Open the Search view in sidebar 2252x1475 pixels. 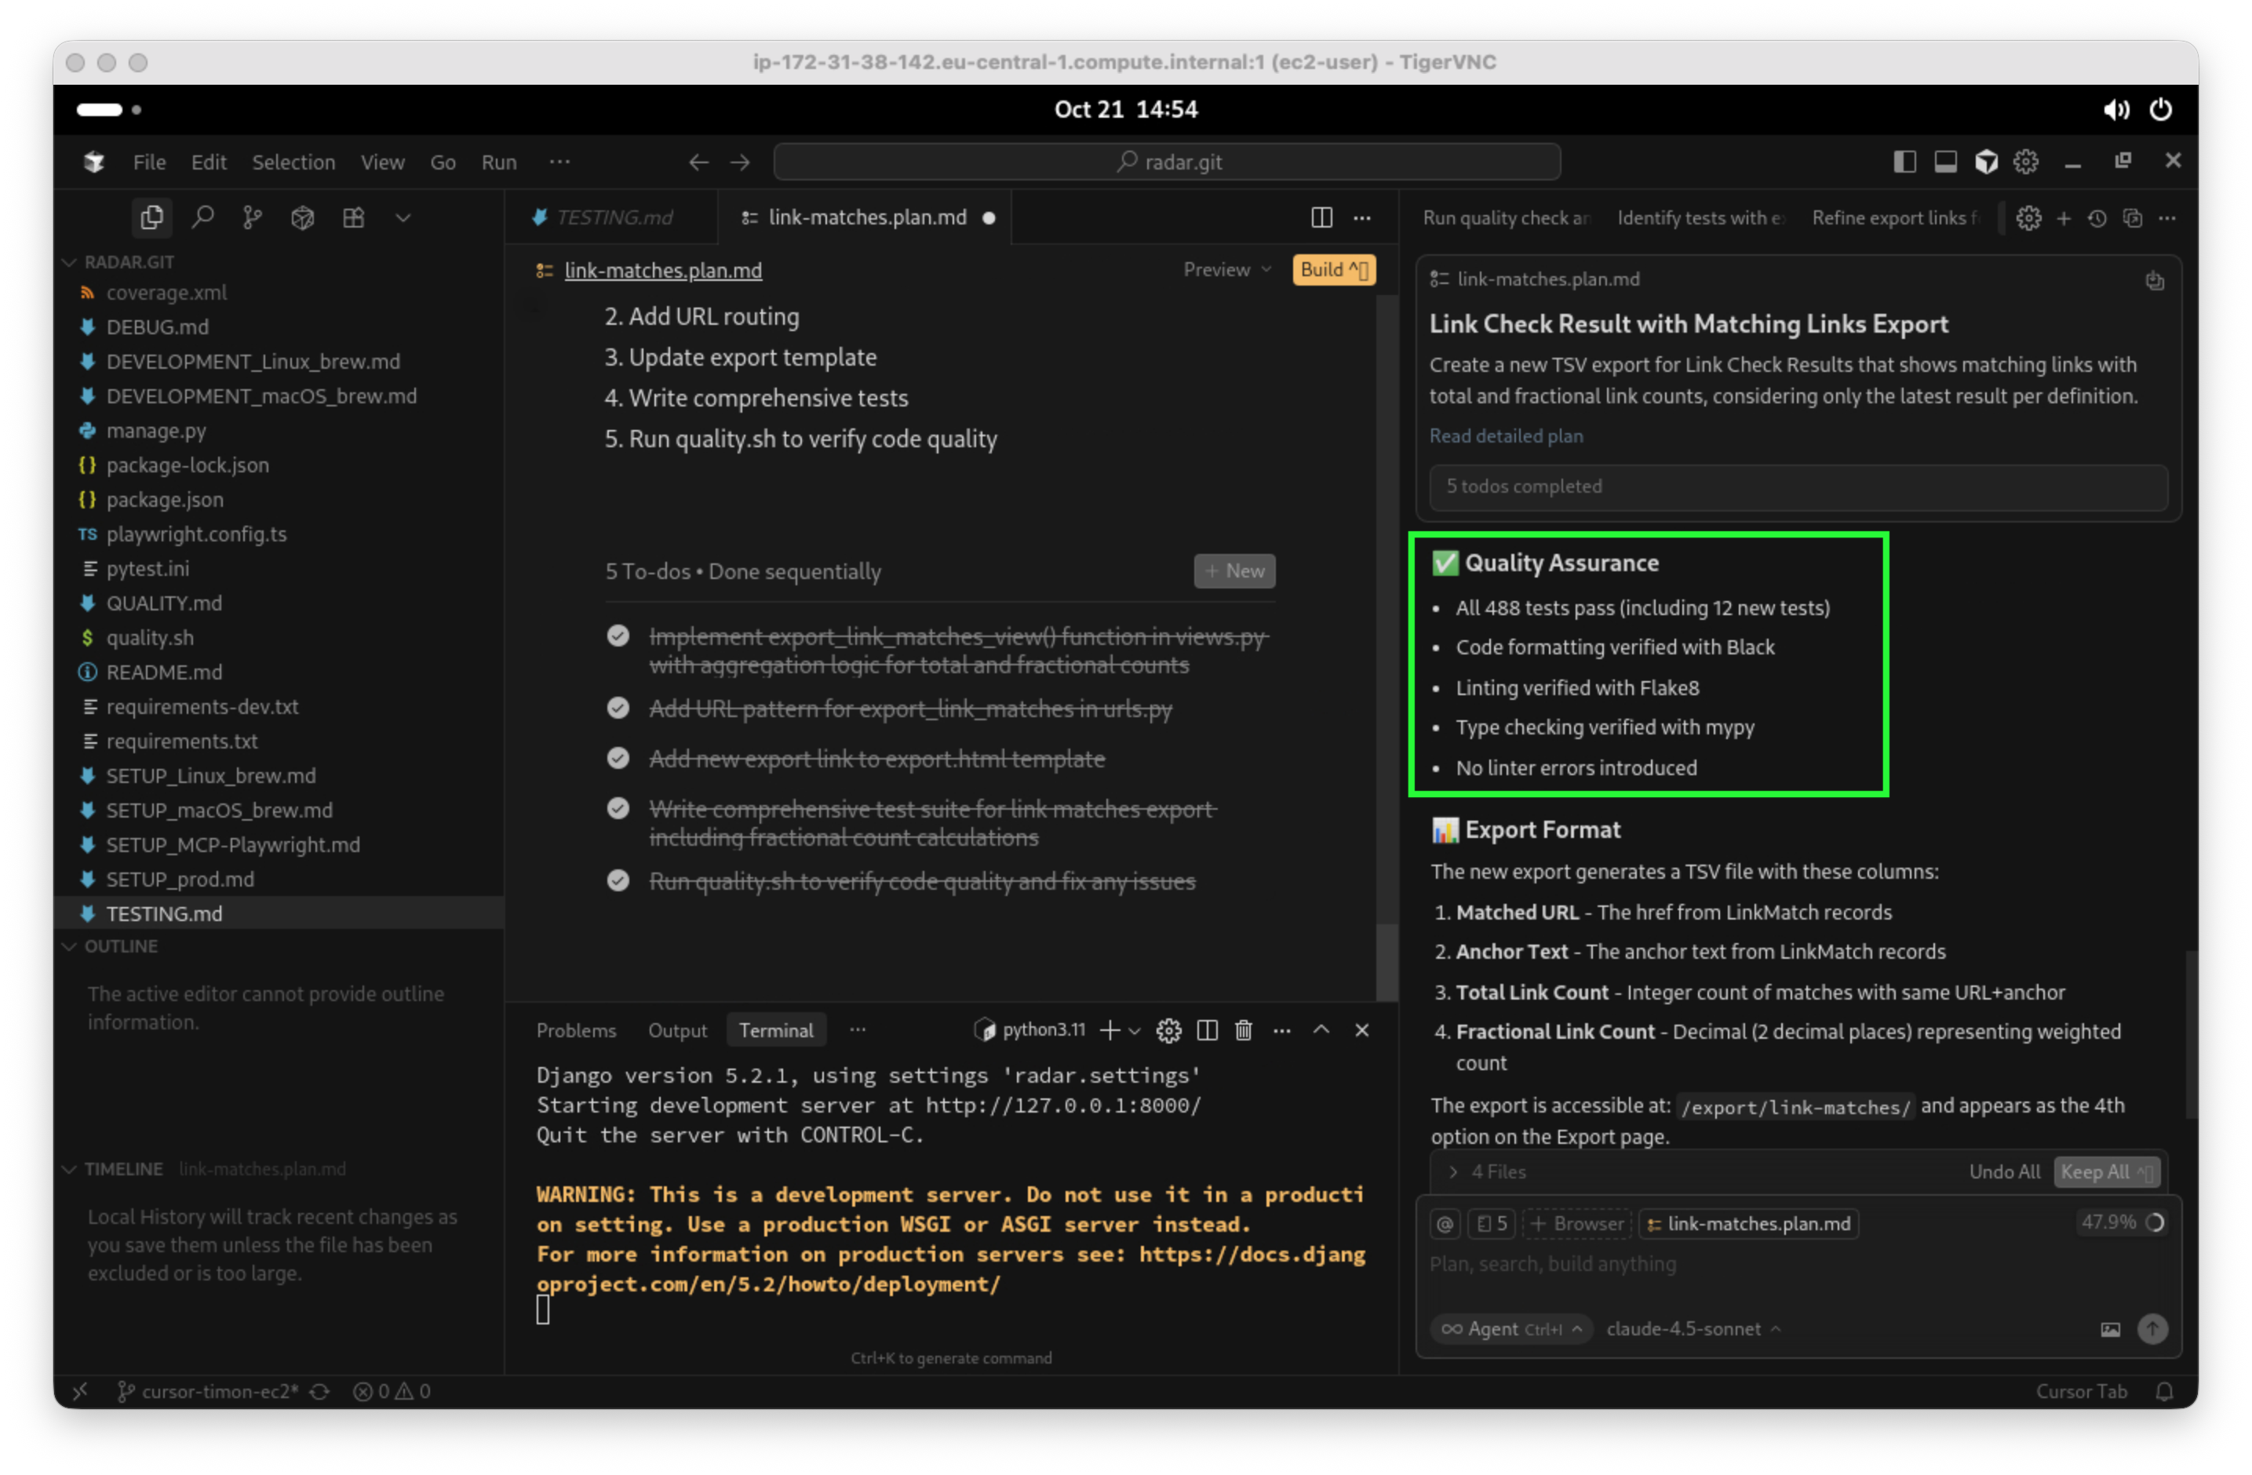[x=202, y=217]
